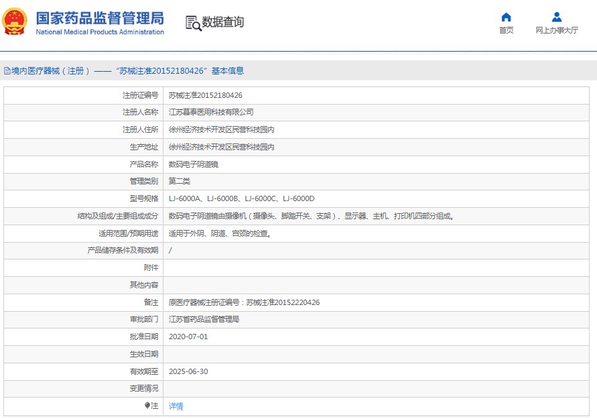This screenshot has height=419, width=597.
Task: Click structure description 数码电子阴道镜由摄像机
Action: tap(311, 216)
